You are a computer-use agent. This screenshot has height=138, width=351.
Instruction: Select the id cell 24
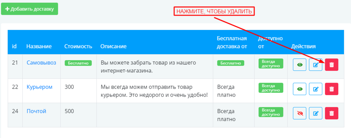pos(15,111)
